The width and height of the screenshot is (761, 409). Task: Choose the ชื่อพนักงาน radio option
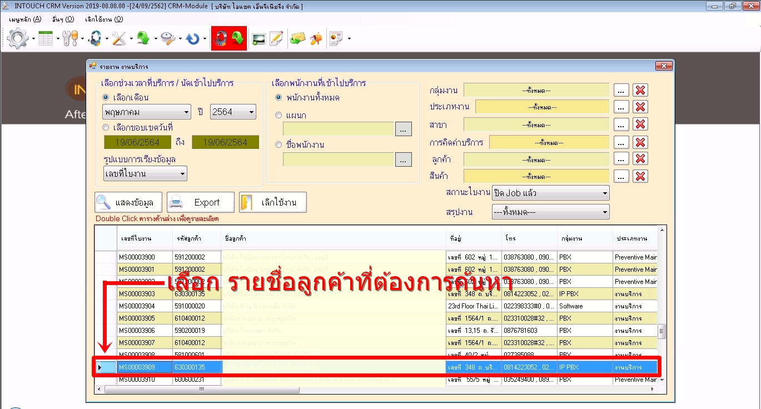(x=279, y=144)
